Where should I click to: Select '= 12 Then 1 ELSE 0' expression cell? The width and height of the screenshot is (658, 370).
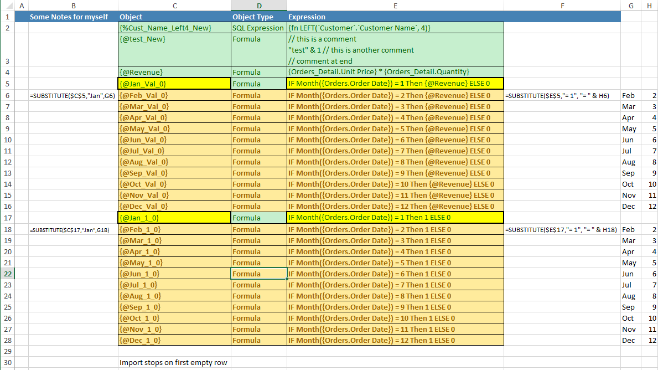395,340
